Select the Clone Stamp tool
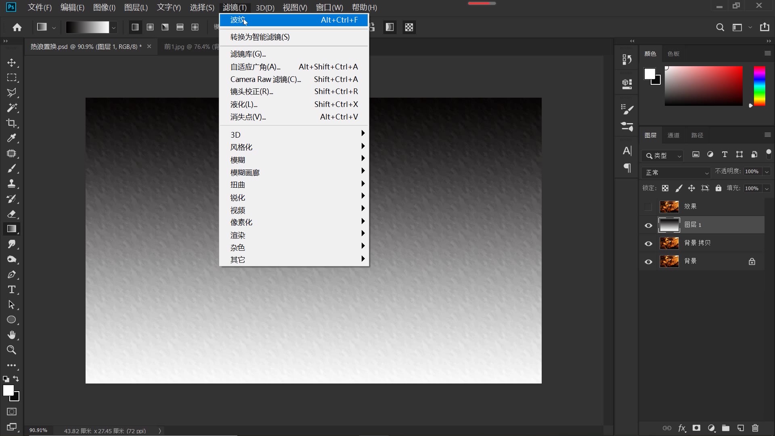 click(x=11, y=184)
